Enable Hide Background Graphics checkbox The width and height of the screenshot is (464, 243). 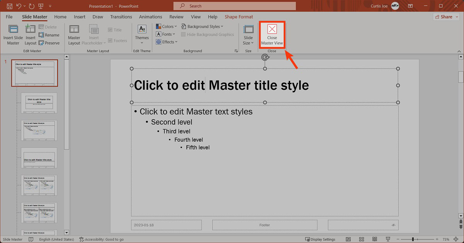183,34
